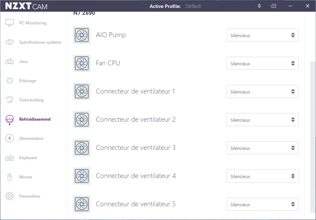Switch to Éclairage section
Image resolution: width=316 pixels, height=220 pixels.
coord(27,81)
